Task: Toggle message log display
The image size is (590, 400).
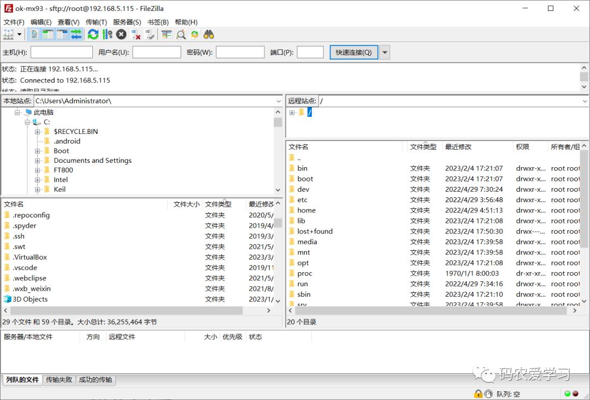Action: (x=34, y=34)
